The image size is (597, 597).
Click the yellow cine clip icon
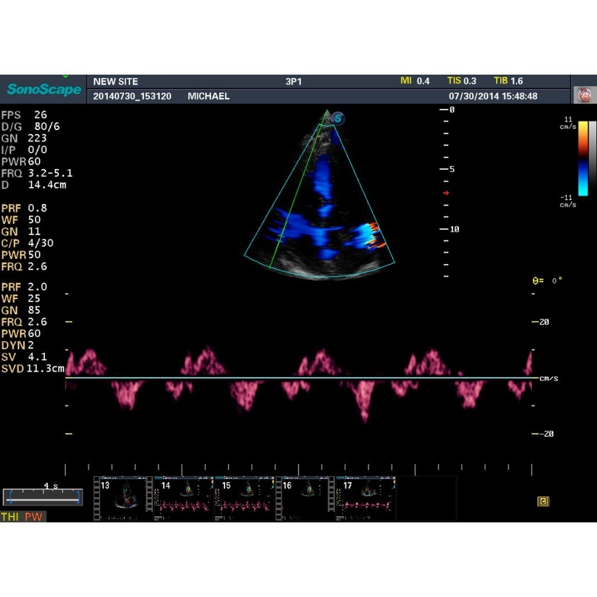tap(543, 501)
